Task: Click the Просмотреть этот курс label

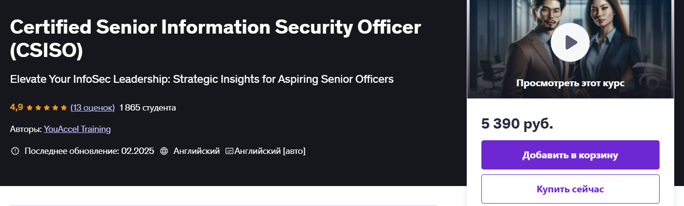Action: (570, 83)
